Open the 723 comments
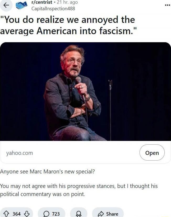The image size is (171, 217). point(51,214)
